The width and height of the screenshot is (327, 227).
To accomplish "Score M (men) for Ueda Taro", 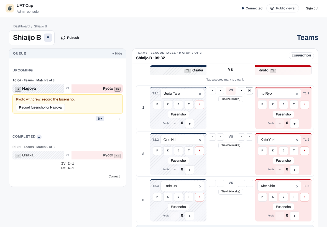I will (157, 104).
